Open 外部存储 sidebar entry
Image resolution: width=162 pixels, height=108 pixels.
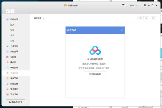(x=14, y=84)
